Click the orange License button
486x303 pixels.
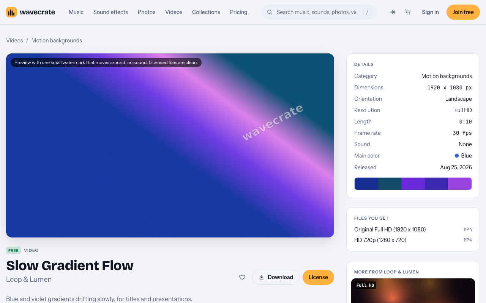318,277
